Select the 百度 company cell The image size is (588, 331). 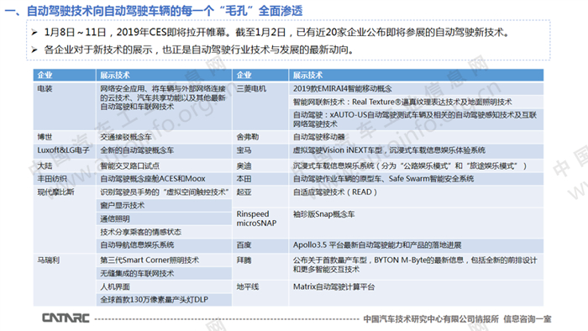point(260,245)
